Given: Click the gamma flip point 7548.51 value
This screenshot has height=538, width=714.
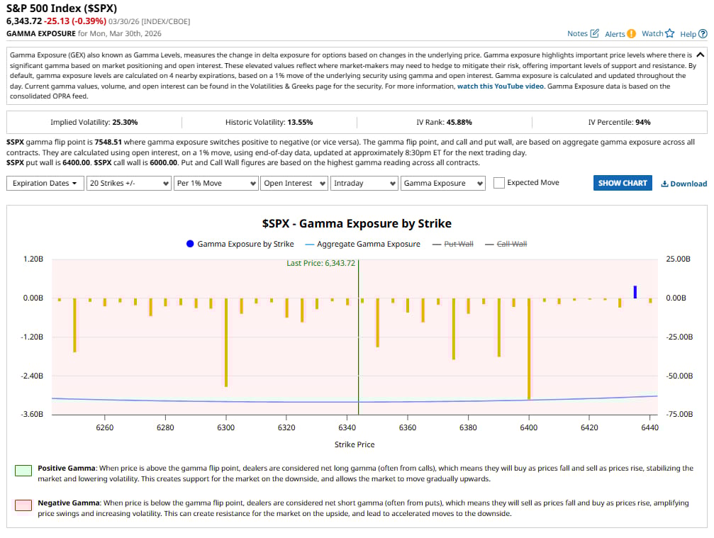Looking at the screenshot, I should pos(108,142).
